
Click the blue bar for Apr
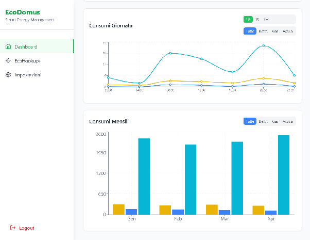pyautogui.click(x=271, y=213)
